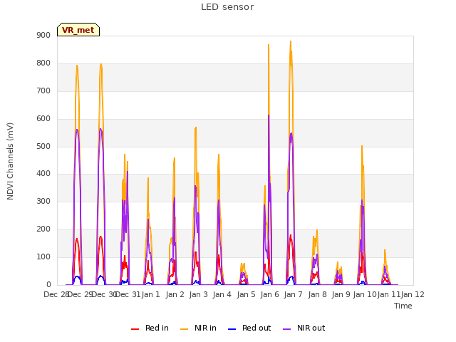
Task: Toggle the NIR out legend entry
Action: (304, 328)
